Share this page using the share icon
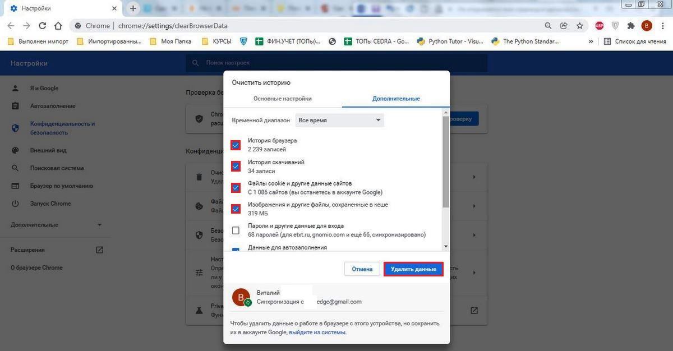This screenshot has width=673, height=351. 564,26
